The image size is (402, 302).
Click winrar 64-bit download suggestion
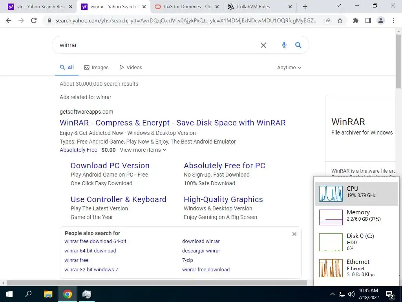[90, 251]
